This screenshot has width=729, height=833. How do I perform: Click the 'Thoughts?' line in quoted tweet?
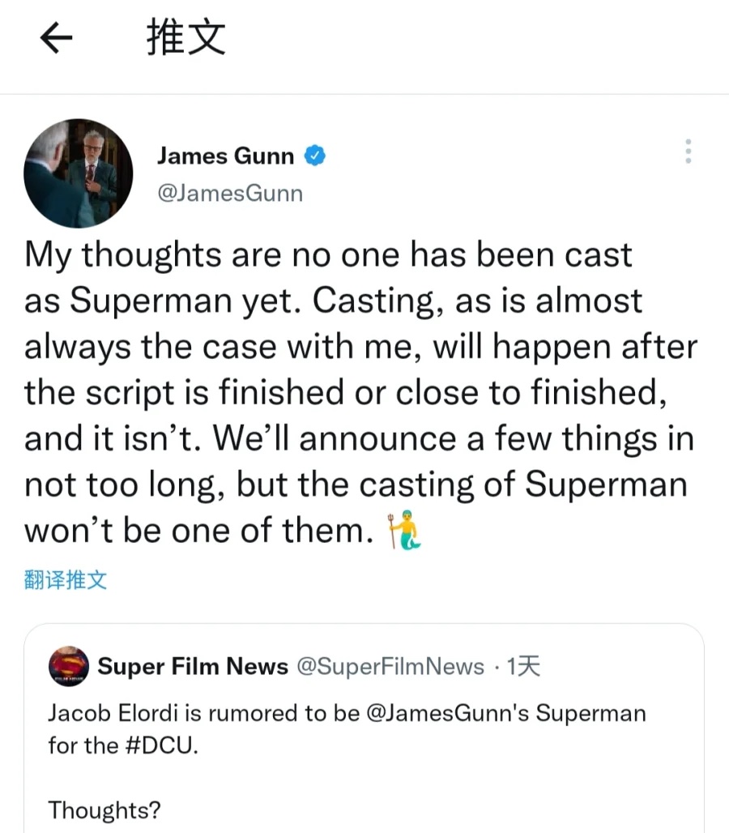tap(104, 810)
